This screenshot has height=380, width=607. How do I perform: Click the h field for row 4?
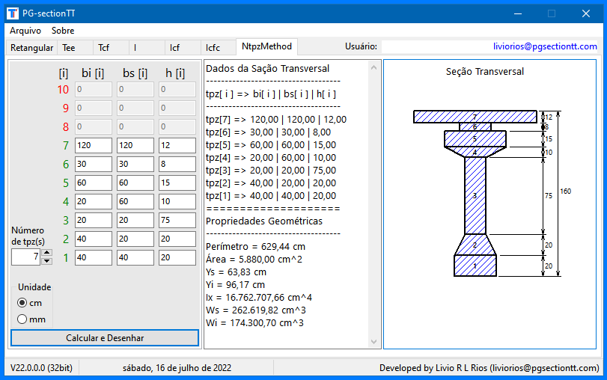[177, 202]
